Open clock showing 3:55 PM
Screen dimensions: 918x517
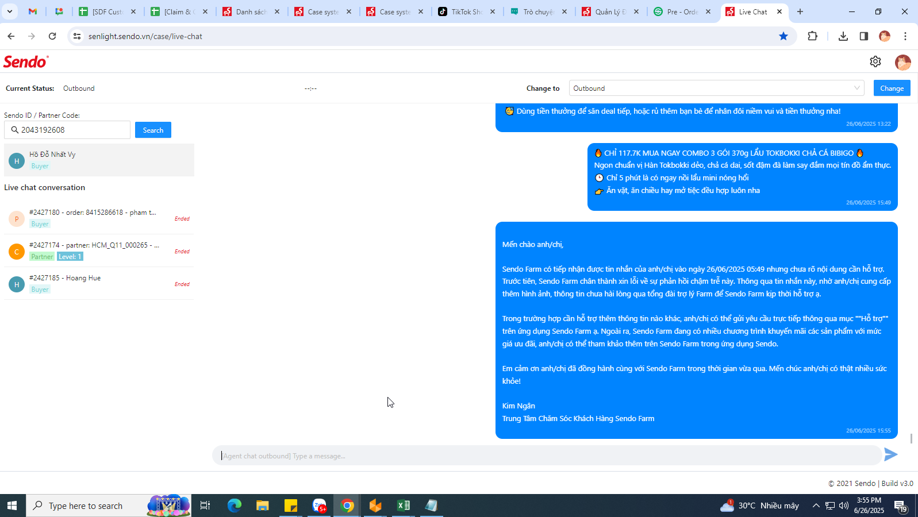[869, 506]
